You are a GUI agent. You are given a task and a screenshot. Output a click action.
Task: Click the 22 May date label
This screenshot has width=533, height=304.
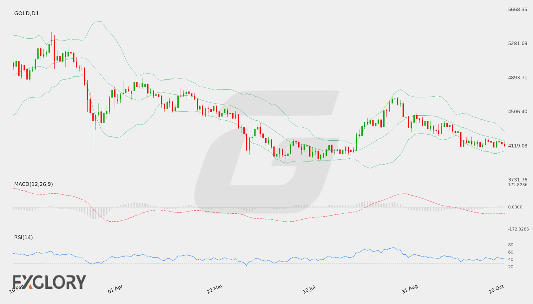coord(215,289)
